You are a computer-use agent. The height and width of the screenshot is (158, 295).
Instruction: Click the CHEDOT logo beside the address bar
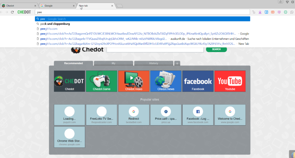(24, 12)
